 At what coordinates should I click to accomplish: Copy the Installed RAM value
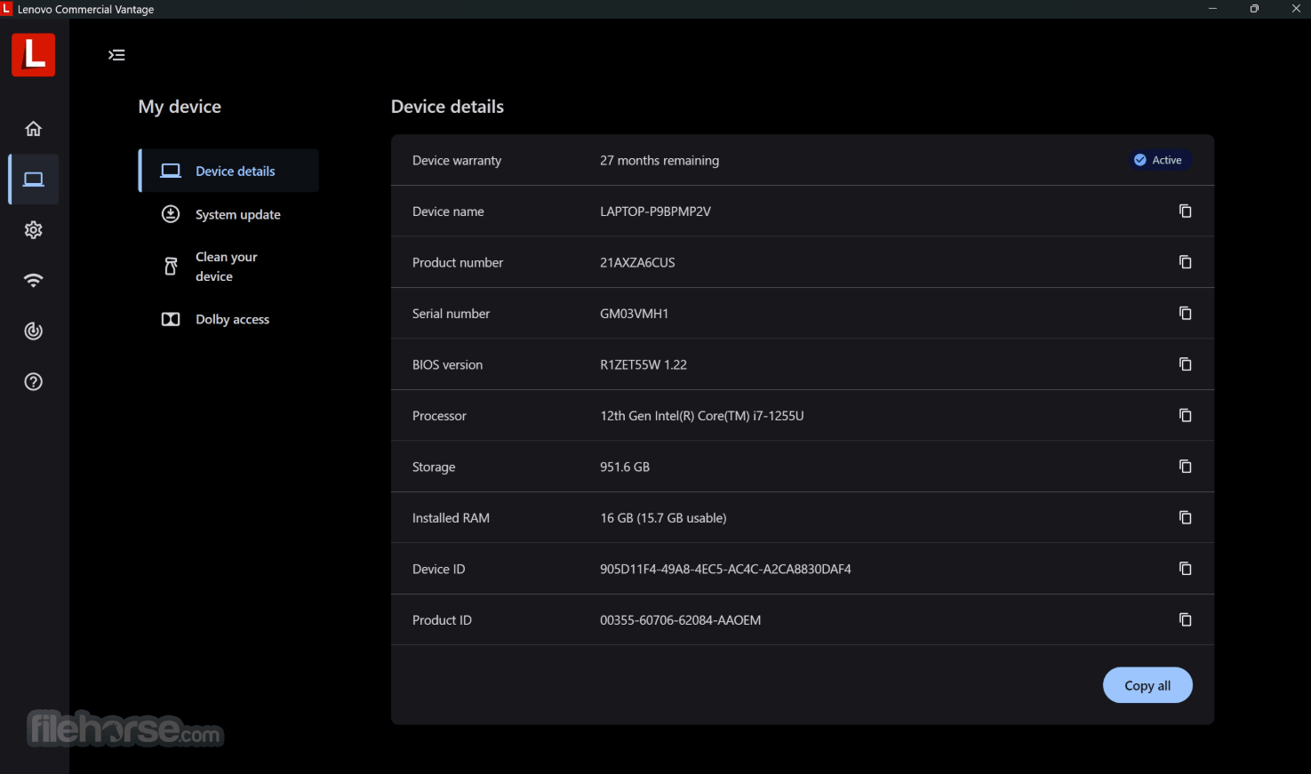pyautogui.click(x=1185, y=518)
